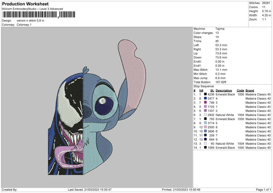Click 'Natural White' description in stop 13 row
This screenshot has width=273, height=193.
point(225,144)
